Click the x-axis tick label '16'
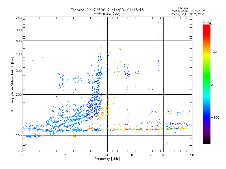 coord(192,155)
